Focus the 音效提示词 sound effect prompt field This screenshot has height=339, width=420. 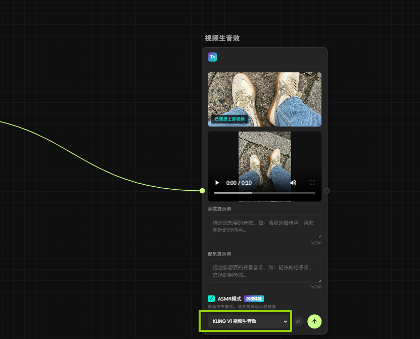pos(263,226)
